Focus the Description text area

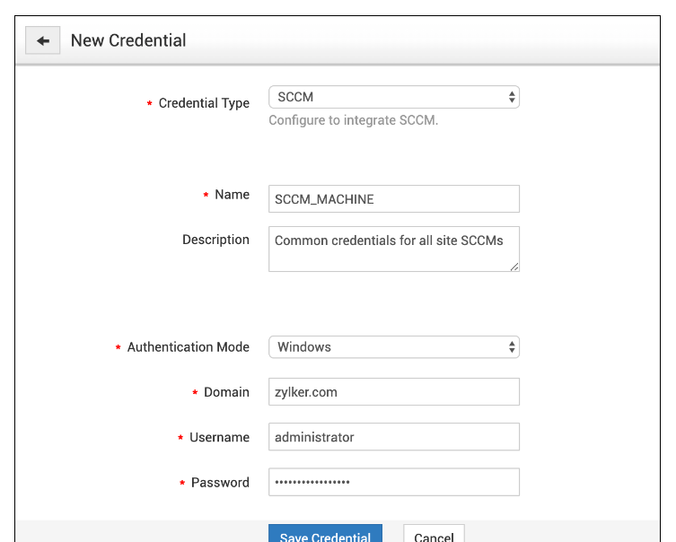tap(393, 249)
